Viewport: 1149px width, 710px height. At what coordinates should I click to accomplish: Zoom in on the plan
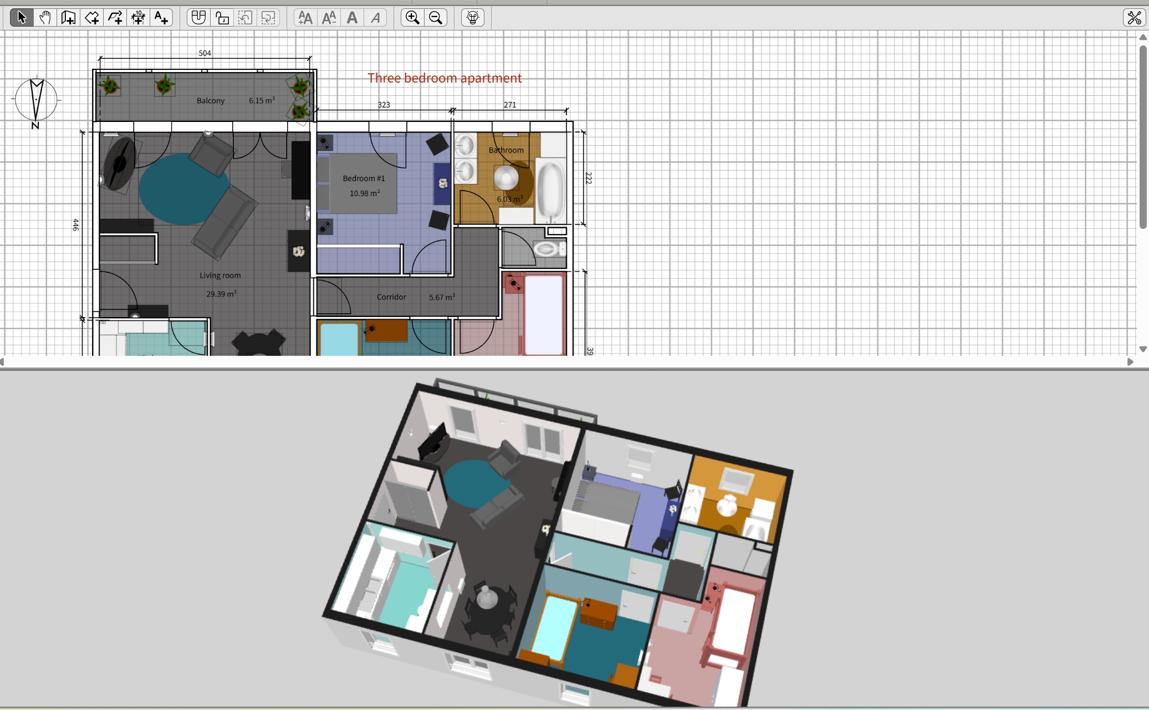[412, 18]
